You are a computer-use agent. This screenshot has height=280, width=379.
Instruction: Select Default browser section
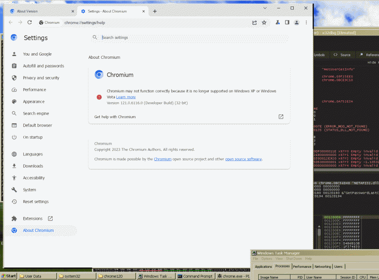point(37,125)
